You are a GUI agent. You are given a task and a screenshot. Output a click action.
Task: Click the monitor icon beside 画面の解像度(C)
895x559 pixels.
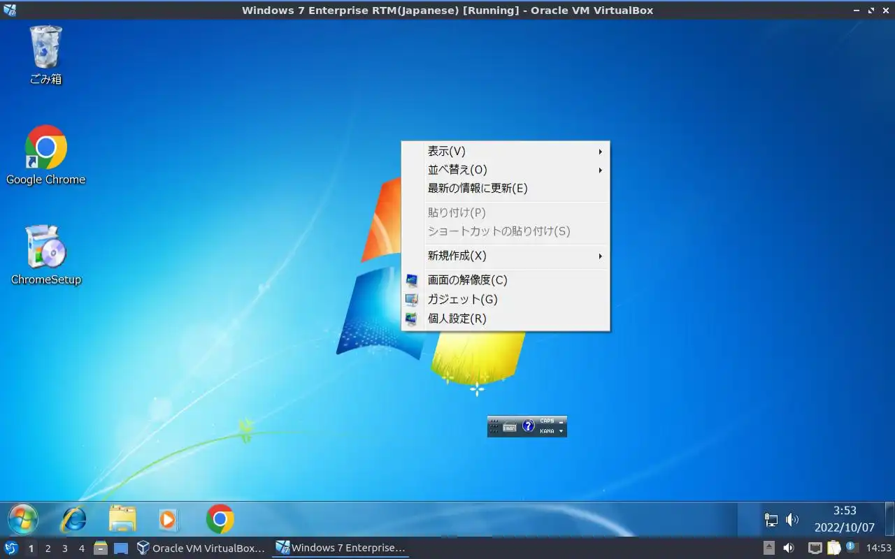[x=412, y=280]
